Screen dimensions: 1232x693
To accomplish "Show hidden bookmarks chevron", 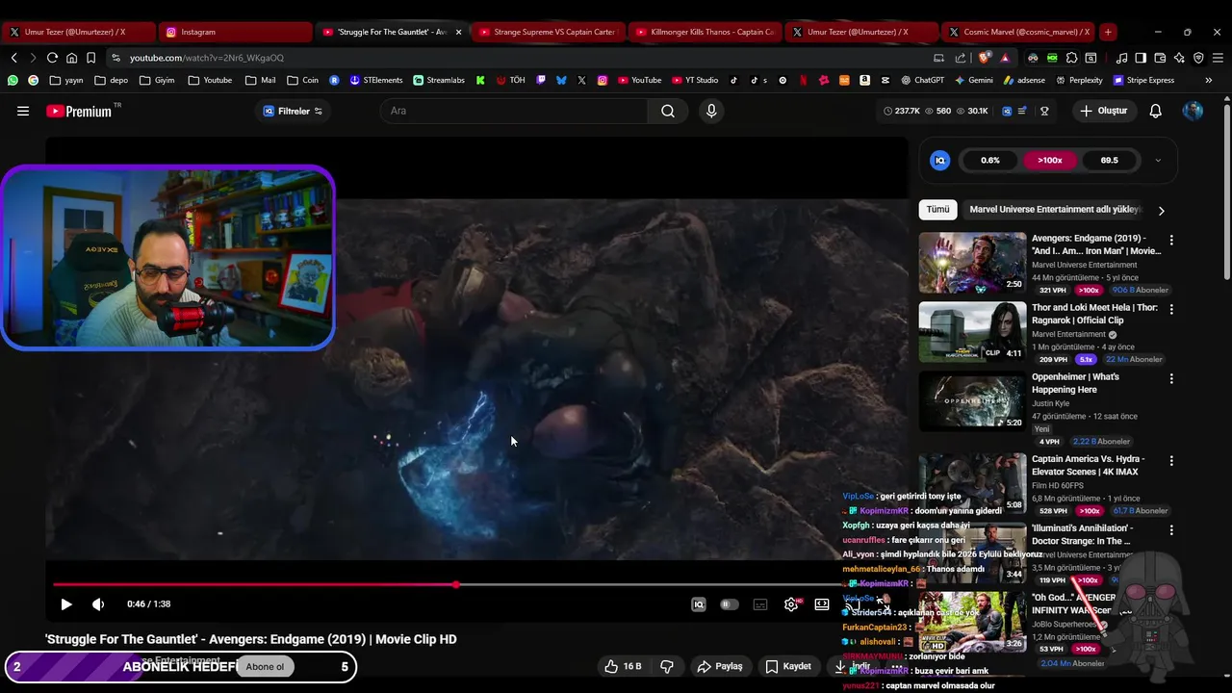I will pyautogui.click(x=1208, y=80).
